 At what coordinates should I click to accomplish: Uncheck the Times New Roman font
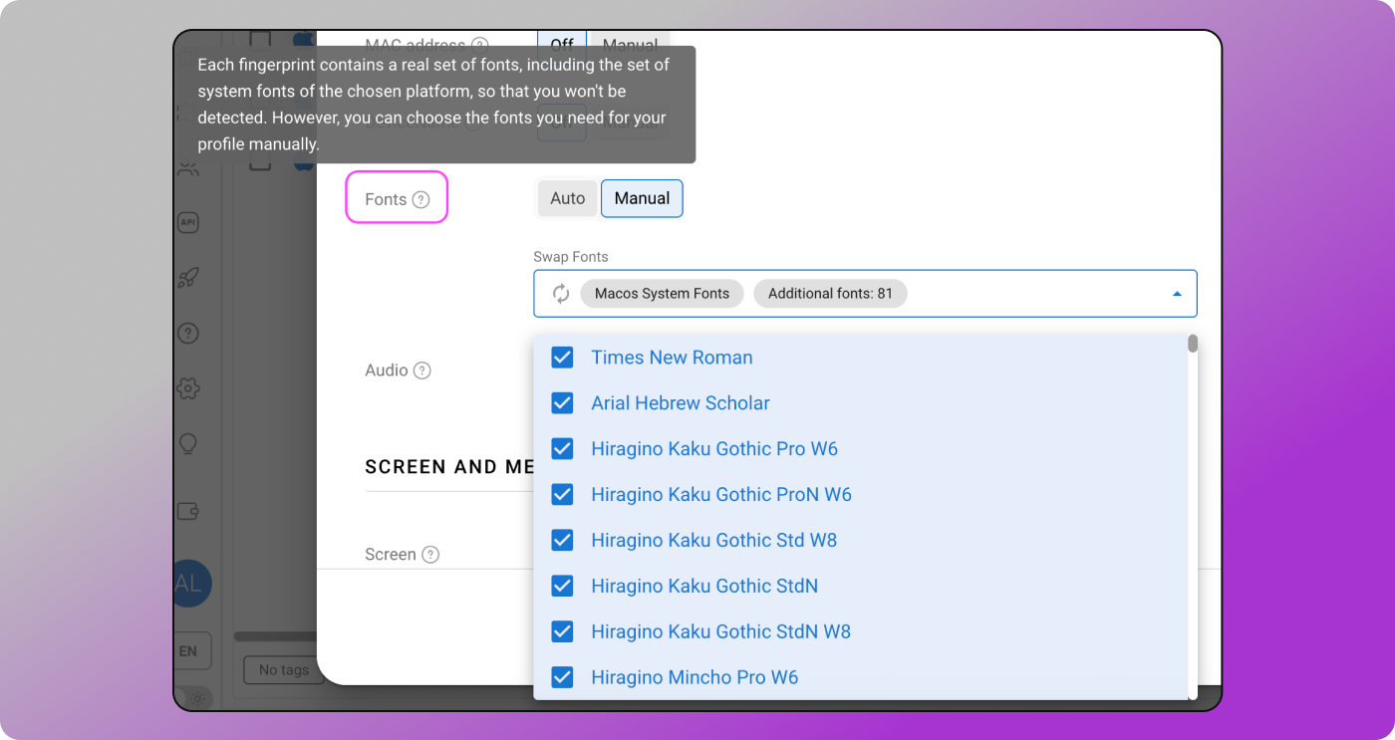[x=562, y=358]
